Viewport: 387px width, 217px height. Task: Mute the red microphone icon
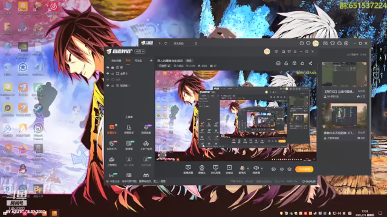pyautogui.click(x=242, y=168)
